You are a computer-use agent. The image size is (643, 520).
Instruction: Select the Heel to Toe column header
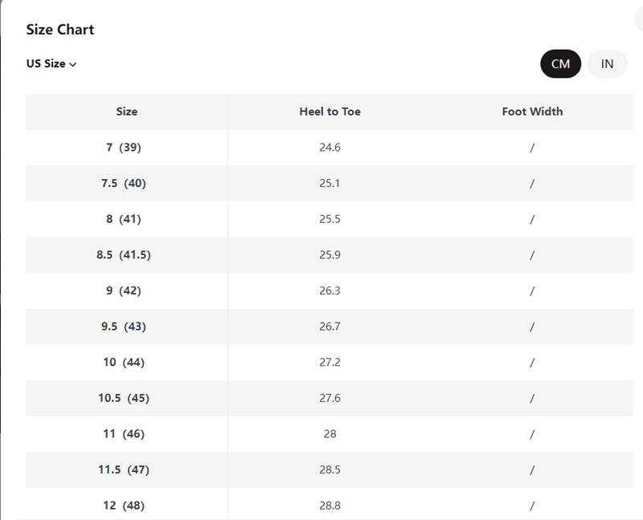(x=330, y=112)
